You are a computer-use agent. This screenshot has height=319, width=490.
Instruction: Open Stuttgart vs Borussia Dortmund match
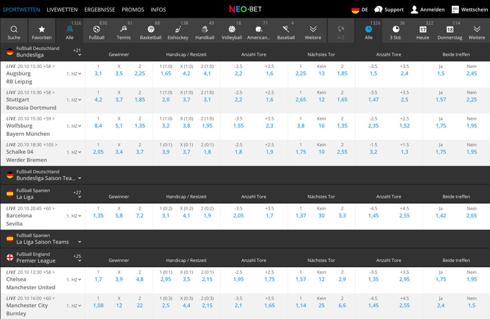pyautogui.click(x=31, y=104)
